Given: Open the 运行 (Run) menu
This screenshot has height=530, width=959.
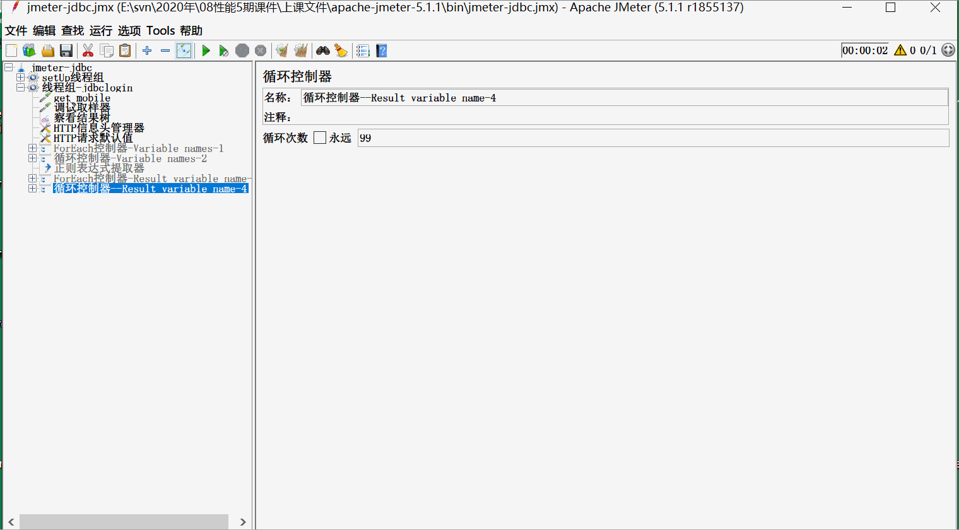Looking at the screenshot, I should [x=100, y=31].
